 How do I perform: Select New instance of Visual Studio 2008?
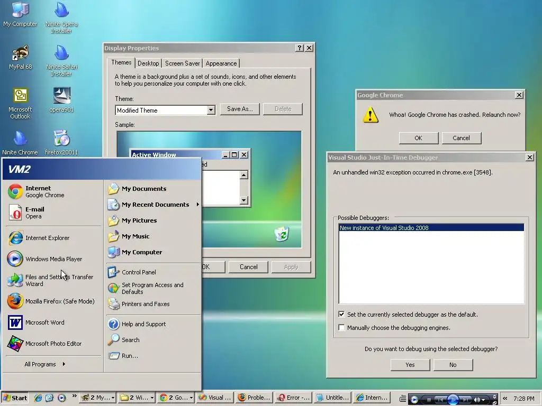tap(431, 228)
